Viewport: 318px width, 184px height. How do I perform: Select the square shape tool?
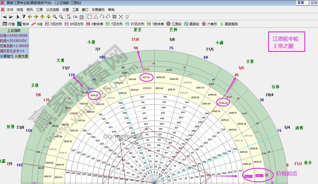[x=90, y=17]
